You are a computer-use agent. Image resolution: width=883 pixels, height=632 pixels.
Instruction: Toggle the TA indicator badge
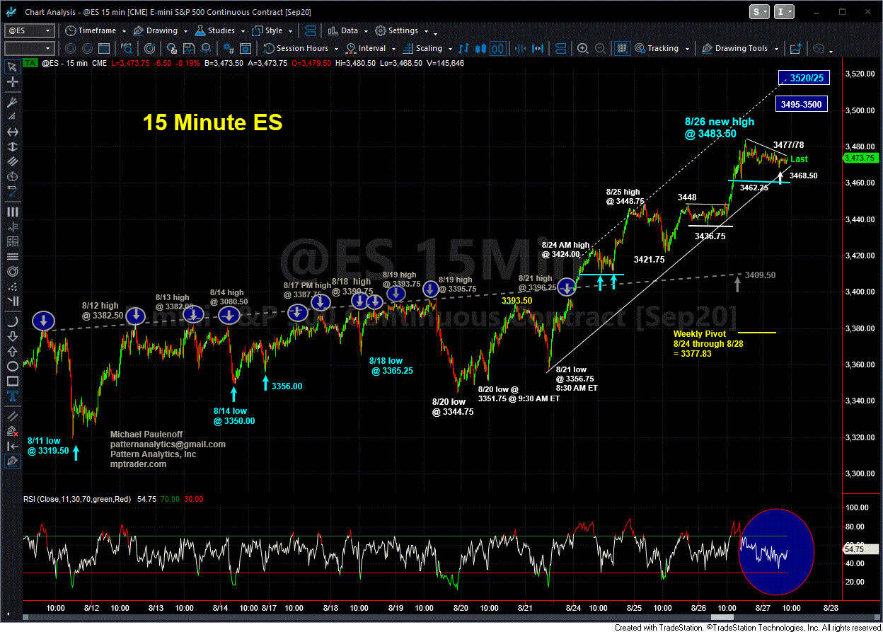click(x=30, y=63)
